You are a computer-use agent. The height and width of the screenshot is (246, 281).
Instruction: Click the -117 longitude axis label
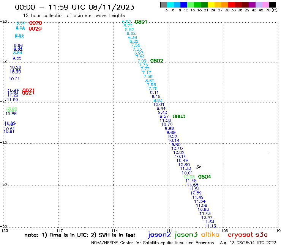click(58, 231)
